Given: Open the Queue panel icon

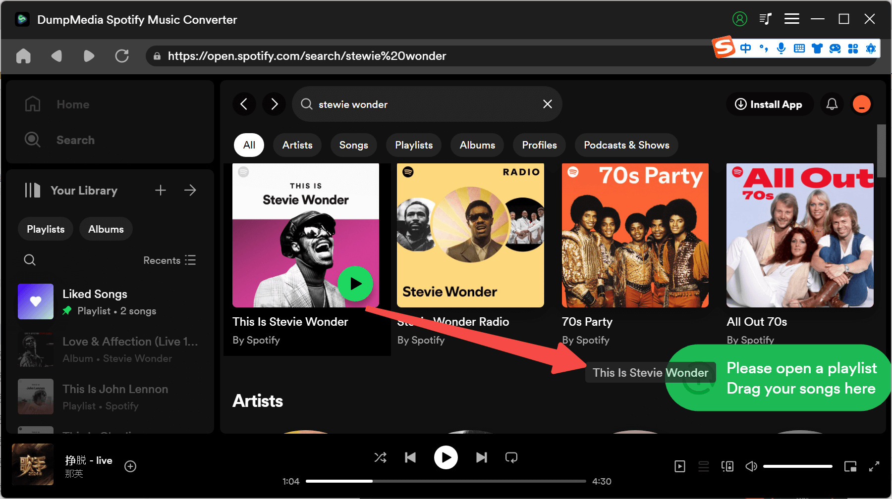Looking at the screenshot, I should [703, 466].
